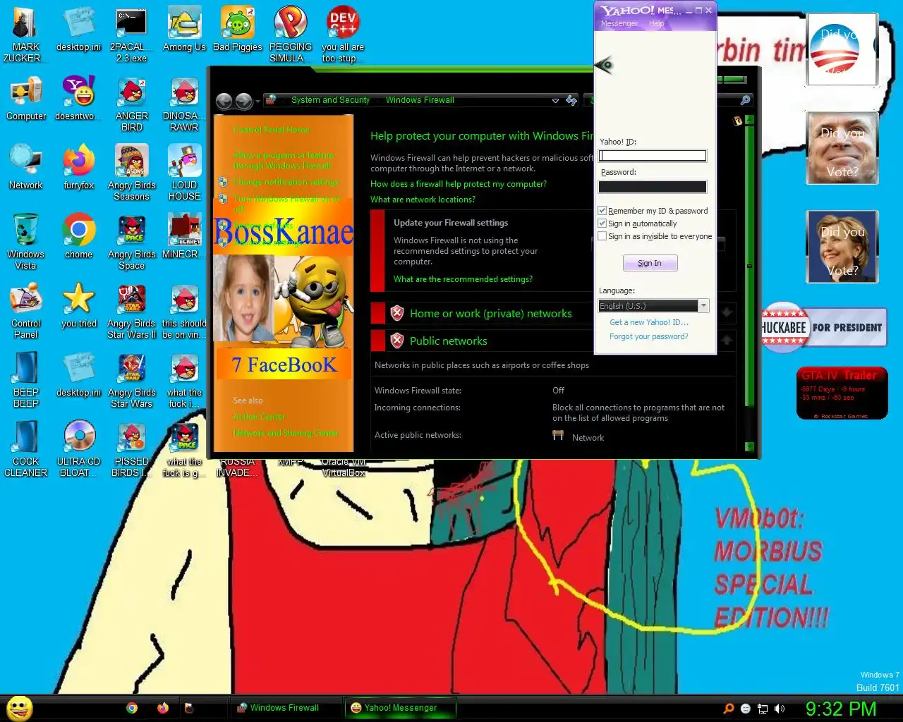This screenshot has height=722, width=903.
Task: Click the Firefox icon in the taskbar
Action: 163,708
